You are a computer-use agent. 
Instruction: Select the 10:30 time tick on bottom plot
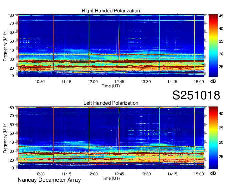[x=40, y=174]
